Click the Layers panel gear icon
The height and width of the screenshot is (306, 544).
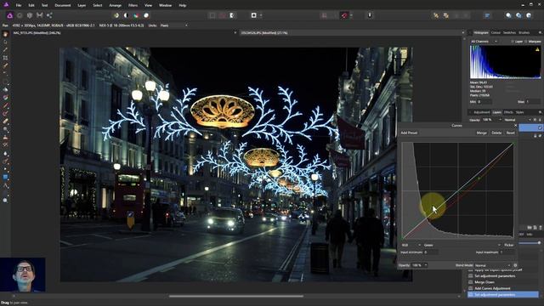coord(535,120)
